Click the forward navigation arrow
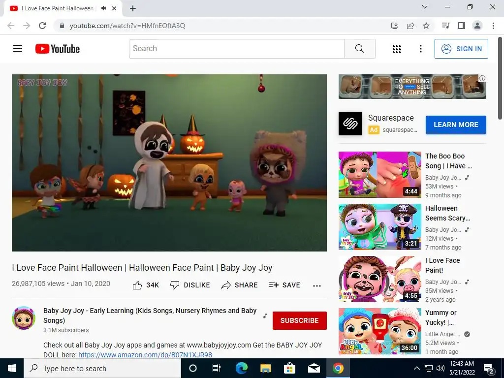Screen dimensions: 504x378 coord(27,26)
